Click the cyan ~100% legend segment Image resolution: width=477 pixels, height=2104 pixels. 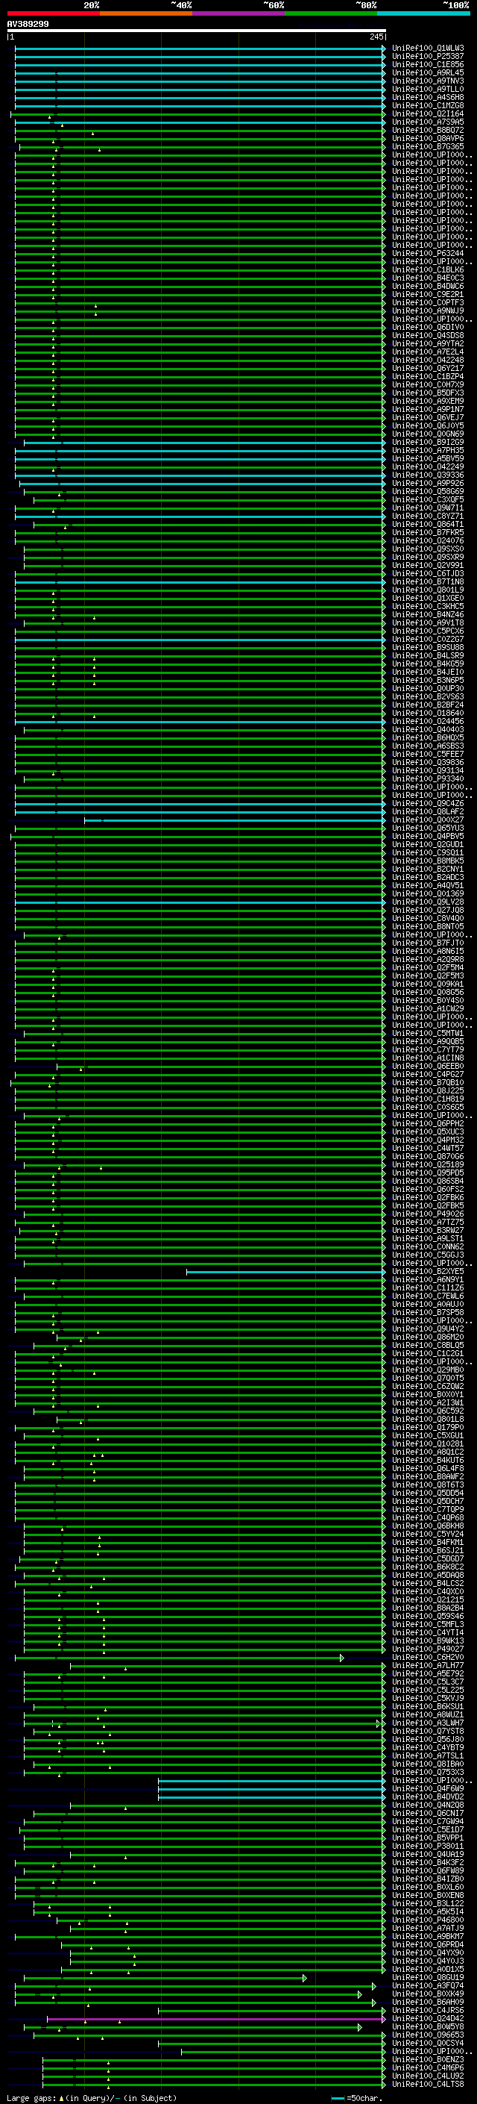click(424, 13)
